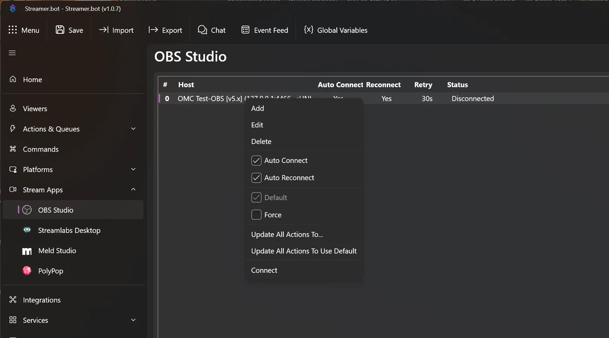The width and height of the screenshot is (609, 338).
Task: Open the Home page label
Action: click(33, 80)
